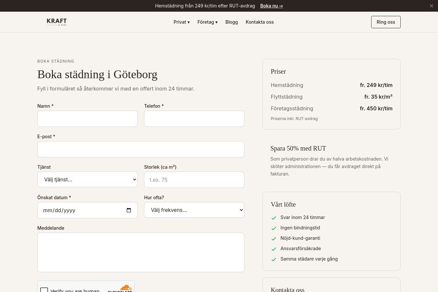Follow the Boka nu link
The height and width of the screenshot is (292, 438).
[x=272, y=6]
